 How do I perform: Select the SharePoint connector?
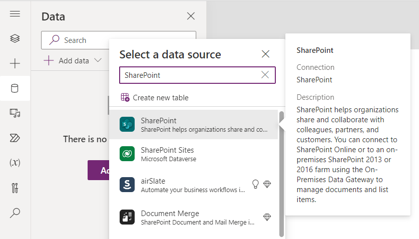(x=193, y=124)
